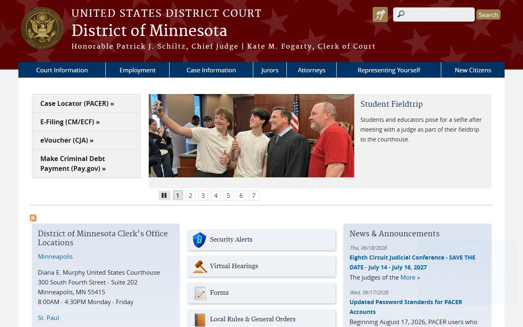This screenshot has height=327, width=523.
Task: Open Case Locator (PACER) link
Action: click(x=86, y=103)
